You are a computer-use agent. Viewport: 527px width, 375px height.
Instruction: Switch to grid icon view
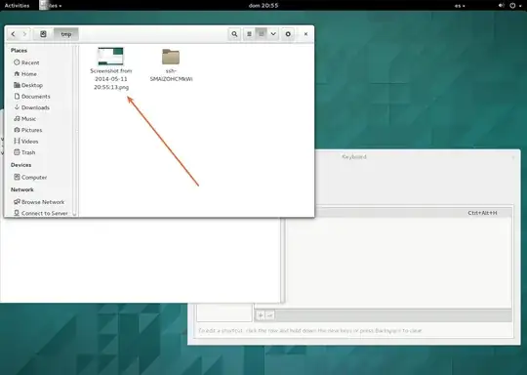[x=262, y=34]
